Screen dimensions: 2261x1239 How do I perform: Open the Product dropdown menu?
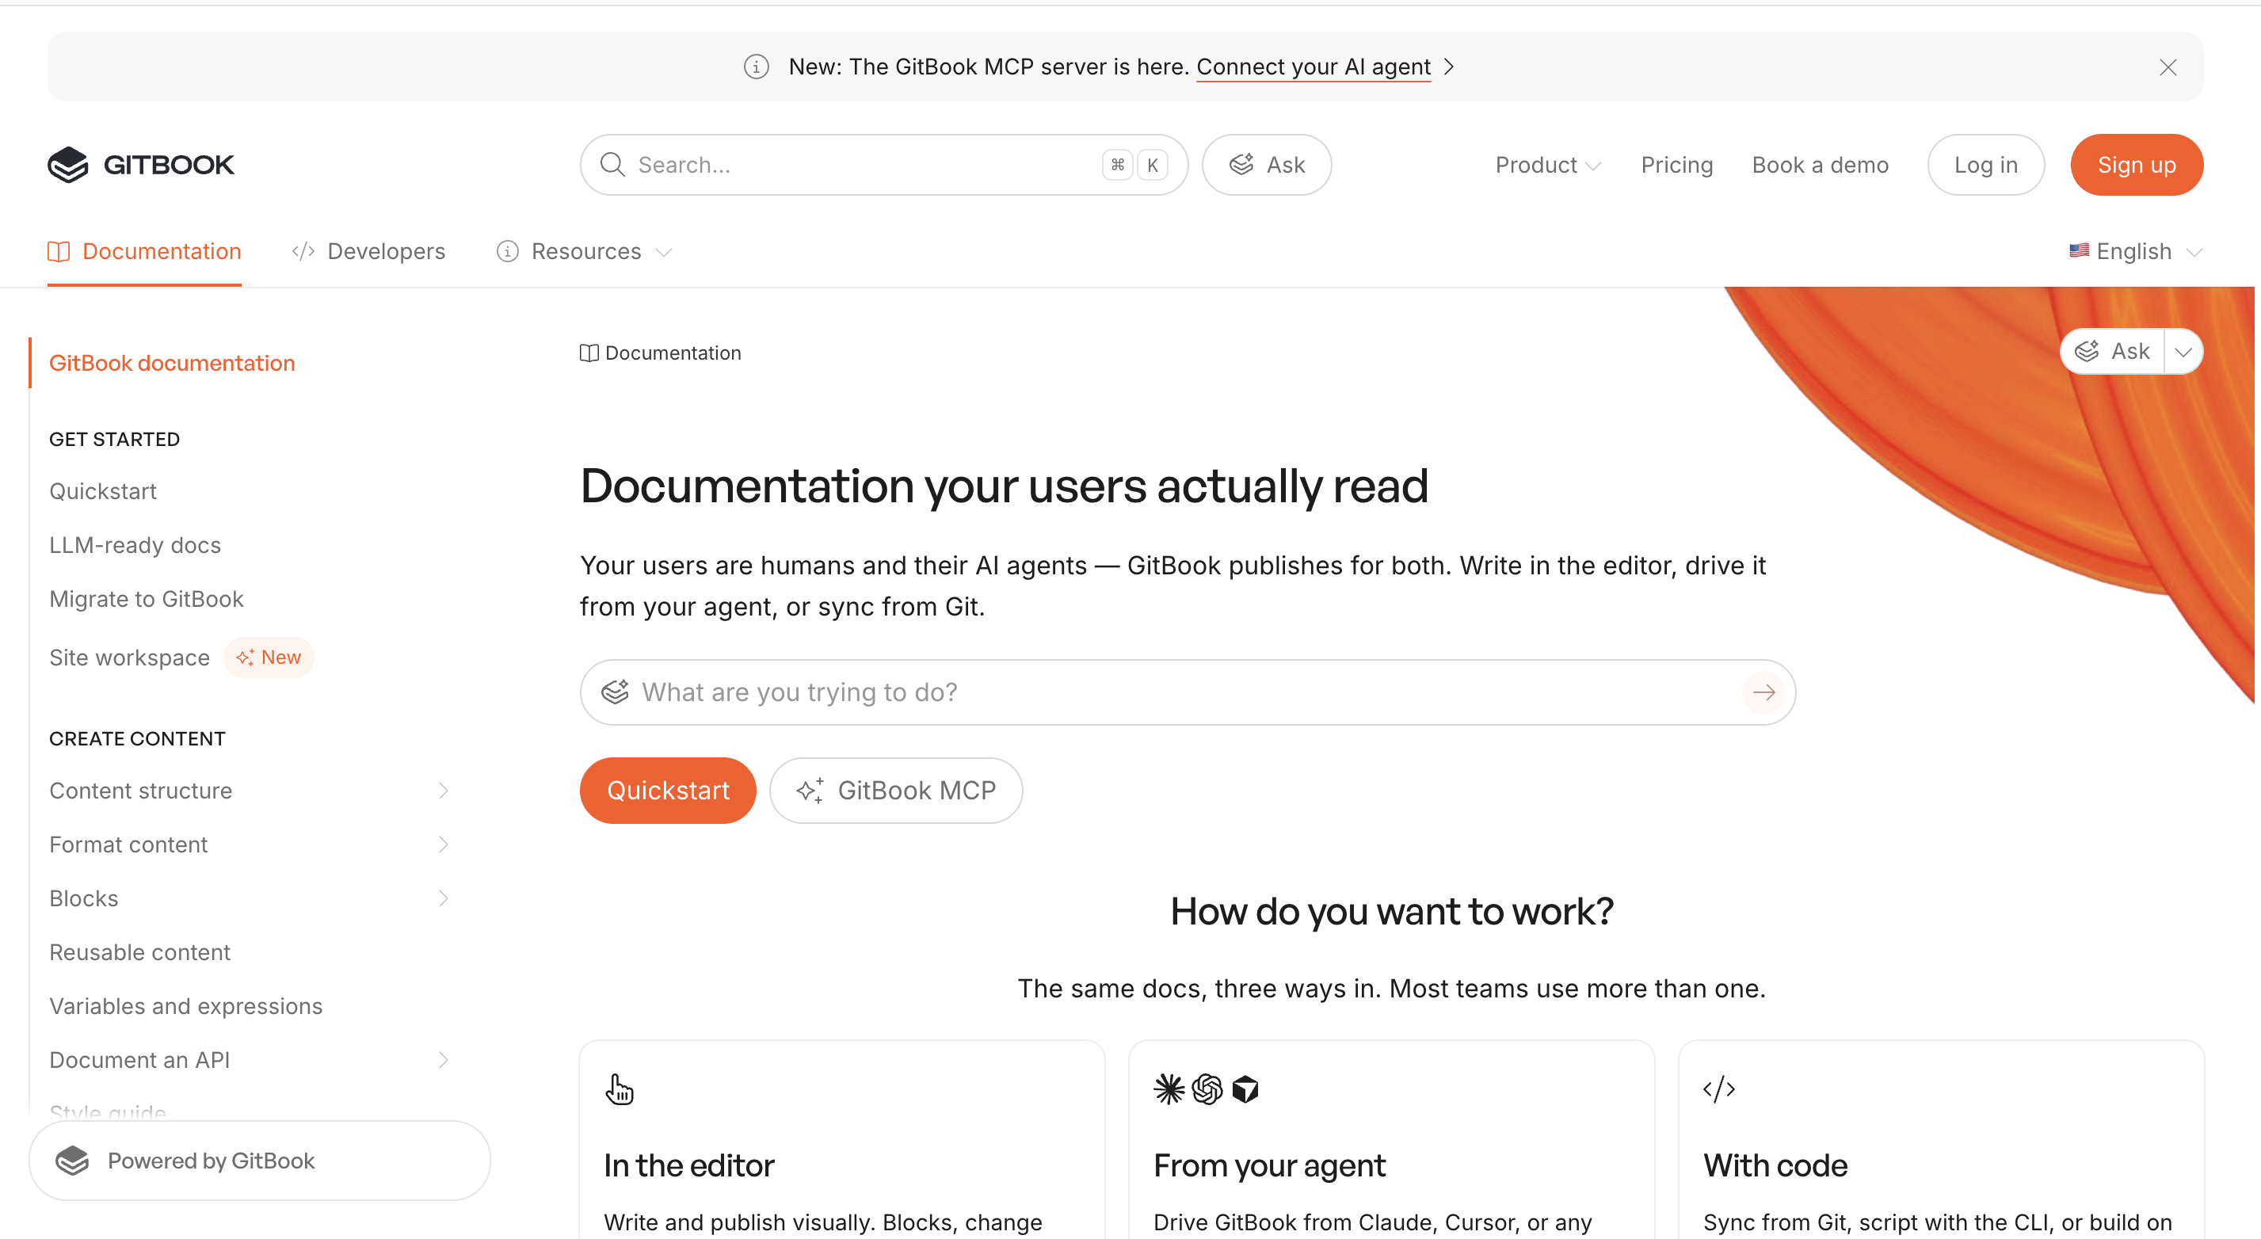tap(1548, 165)
